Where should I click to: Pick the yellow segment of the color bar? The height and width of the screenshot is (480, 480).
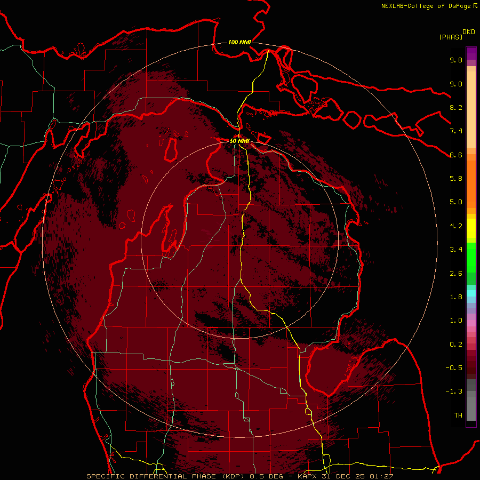471,228
